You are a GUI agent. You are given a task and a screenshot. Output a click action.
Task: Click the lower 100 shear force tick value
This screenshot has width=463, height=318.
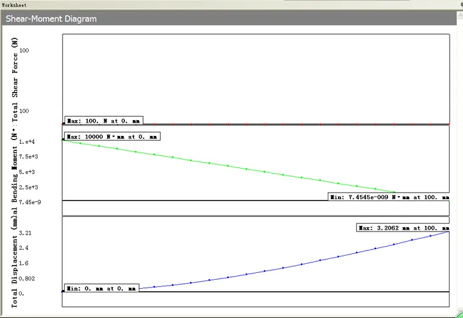(x=24, y=111)
